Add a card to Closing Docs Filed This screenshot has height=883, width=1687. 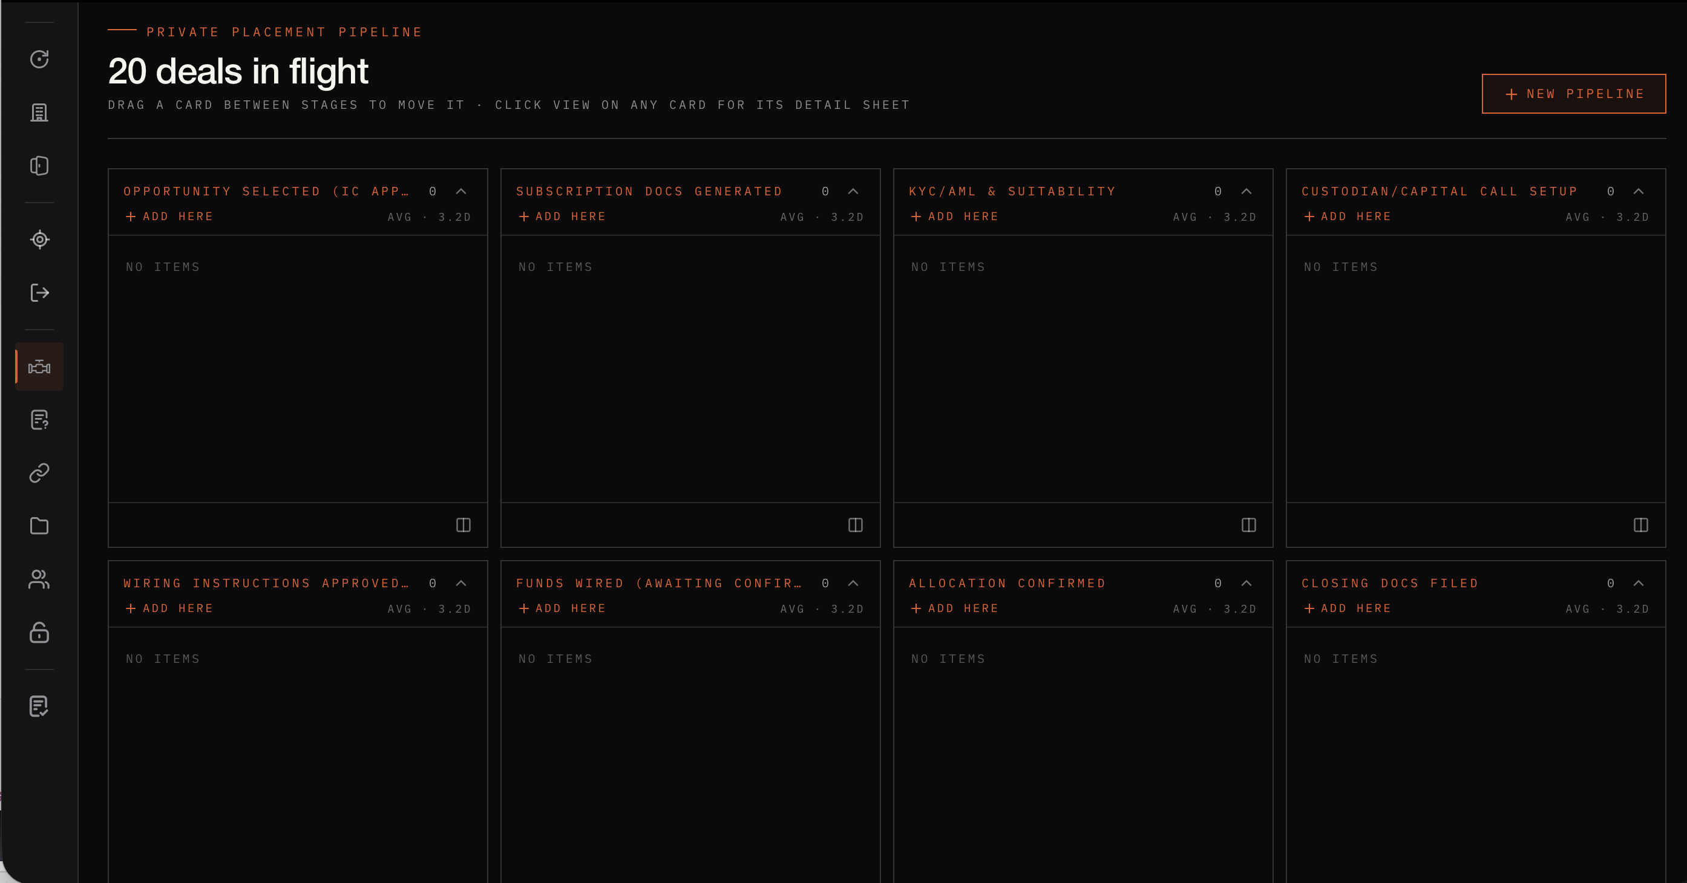point(1347,609)
